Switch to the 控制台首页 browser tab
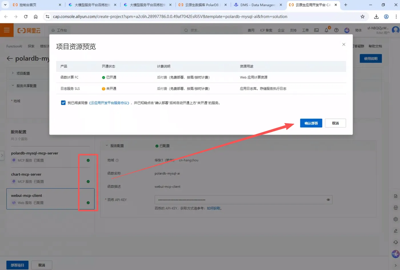 [x=37, y=5]
